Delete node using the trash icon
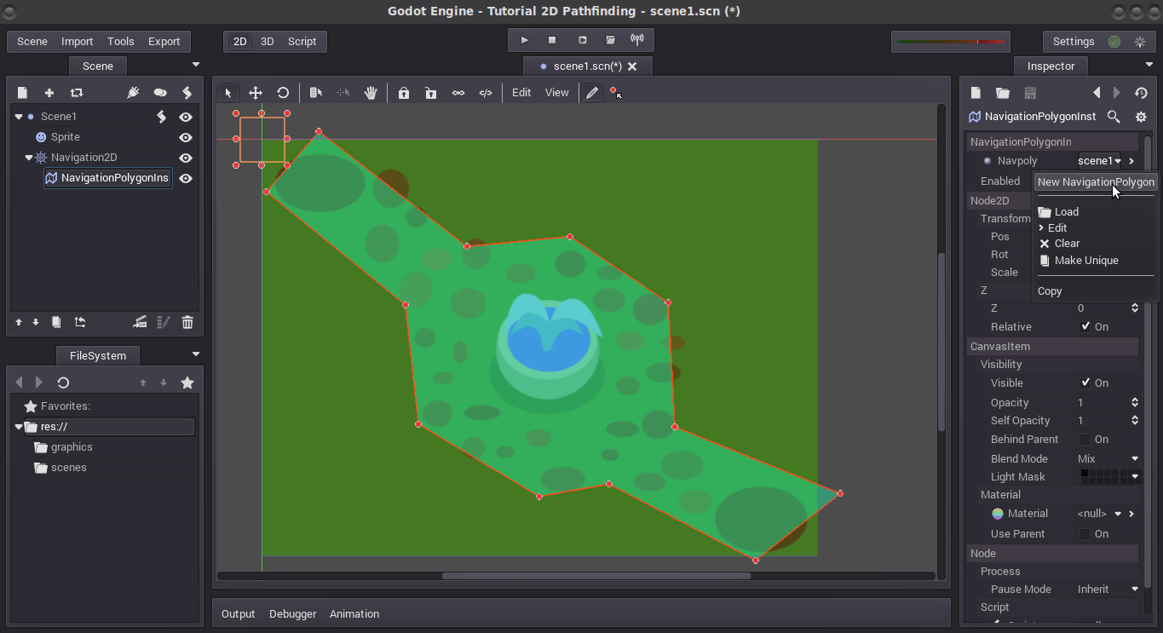This screenshot has height=633, width=1163. 187,322
